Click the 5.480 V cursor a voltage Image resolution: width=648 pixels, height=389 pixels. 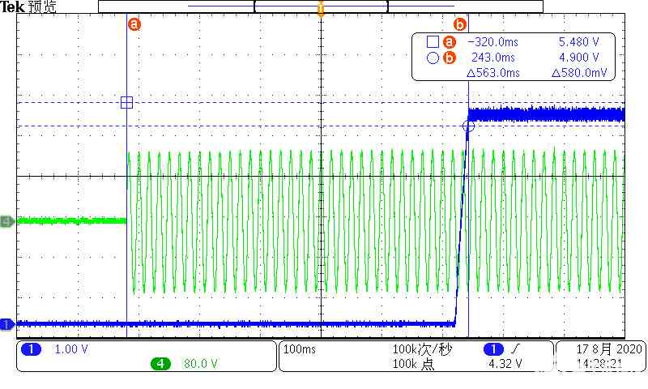(578, 42)
